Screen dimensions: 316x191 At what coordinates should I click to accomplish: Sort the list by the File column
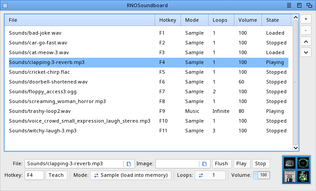click(x=80, y=20)
